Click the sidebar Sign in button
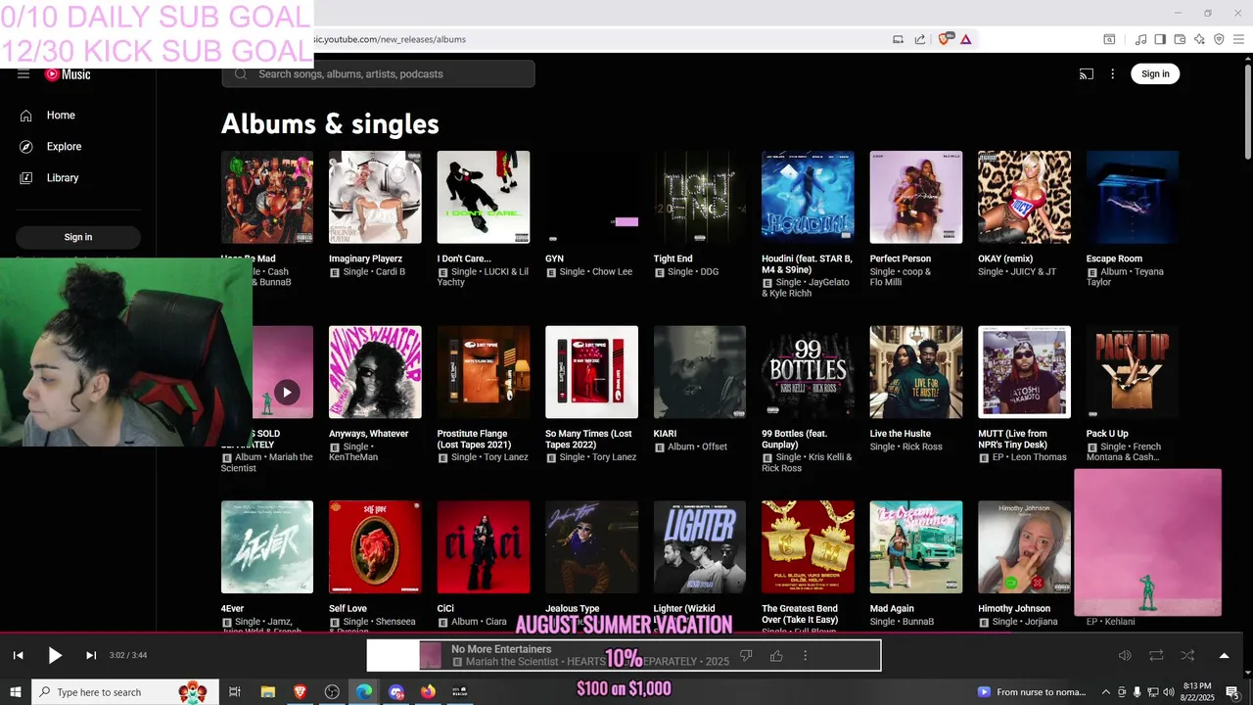Viewport: 1253px width, 705px height. coord(78,237)
